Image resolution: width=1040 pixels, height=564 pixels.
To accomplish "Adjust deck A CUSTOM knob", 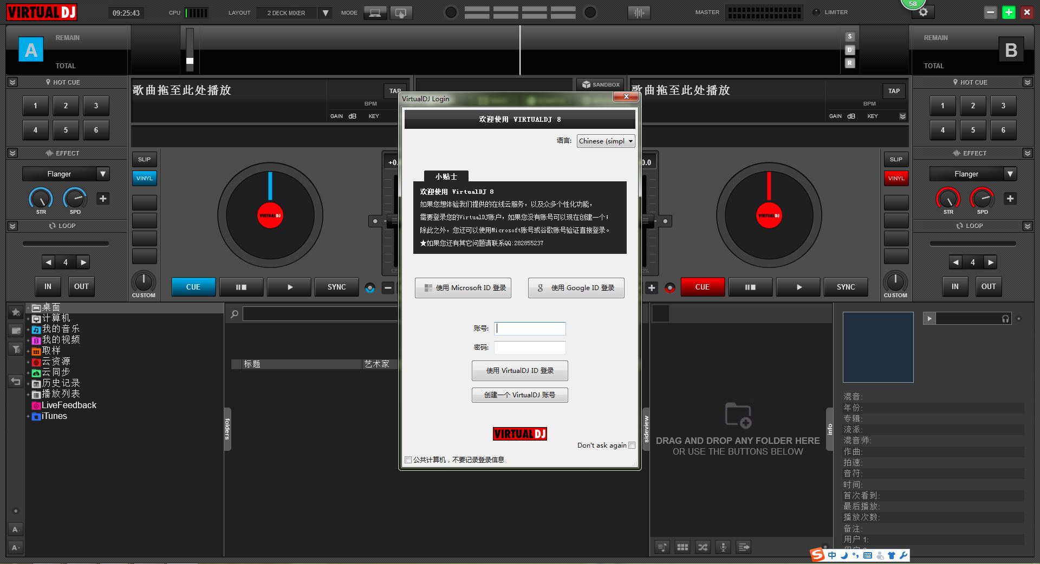I will tap(144, 281).
